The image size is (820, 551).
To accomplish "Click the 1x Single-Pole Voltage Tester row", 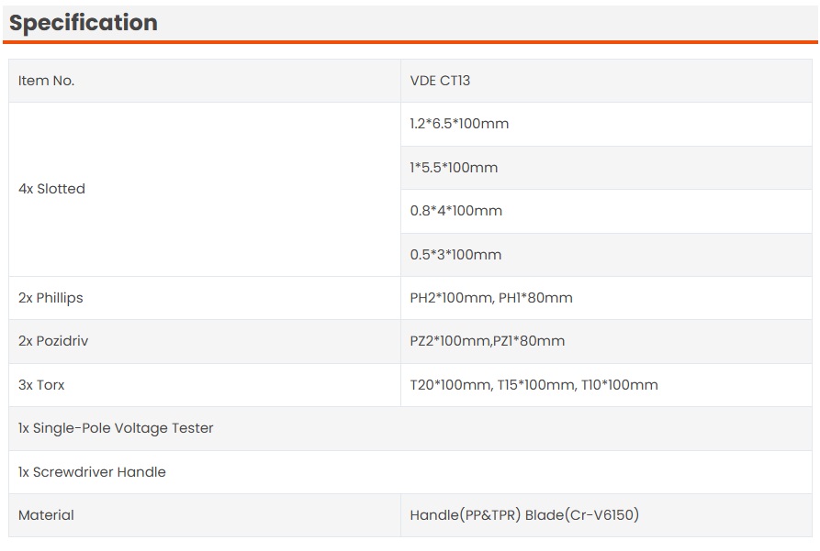I will coord(116,428).
